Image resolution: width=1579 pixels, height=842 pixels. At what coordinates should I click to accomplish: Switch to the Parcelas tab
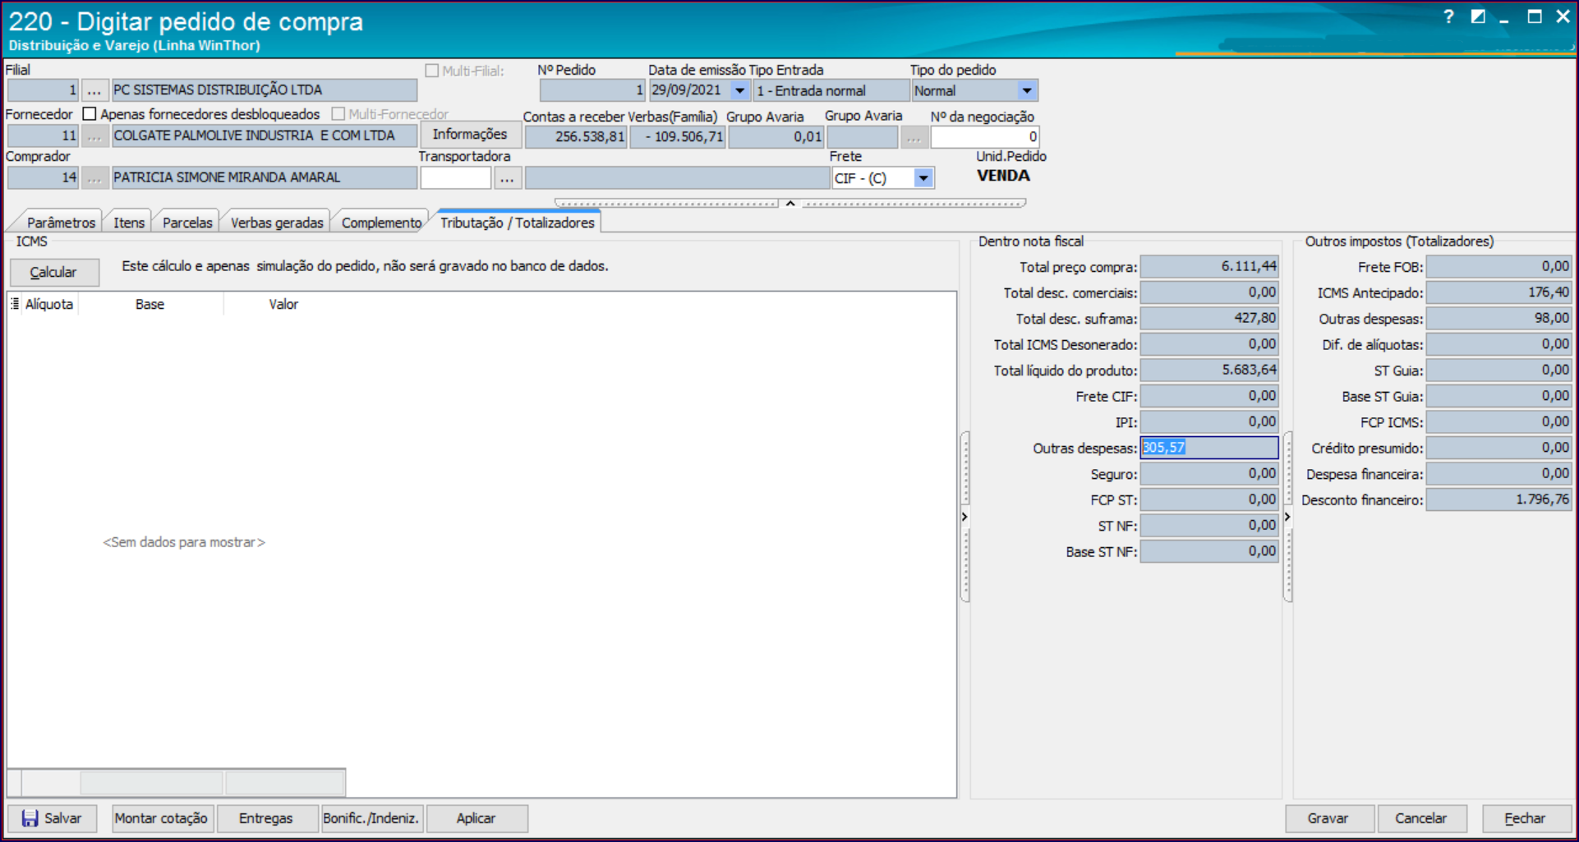point(187,223)
